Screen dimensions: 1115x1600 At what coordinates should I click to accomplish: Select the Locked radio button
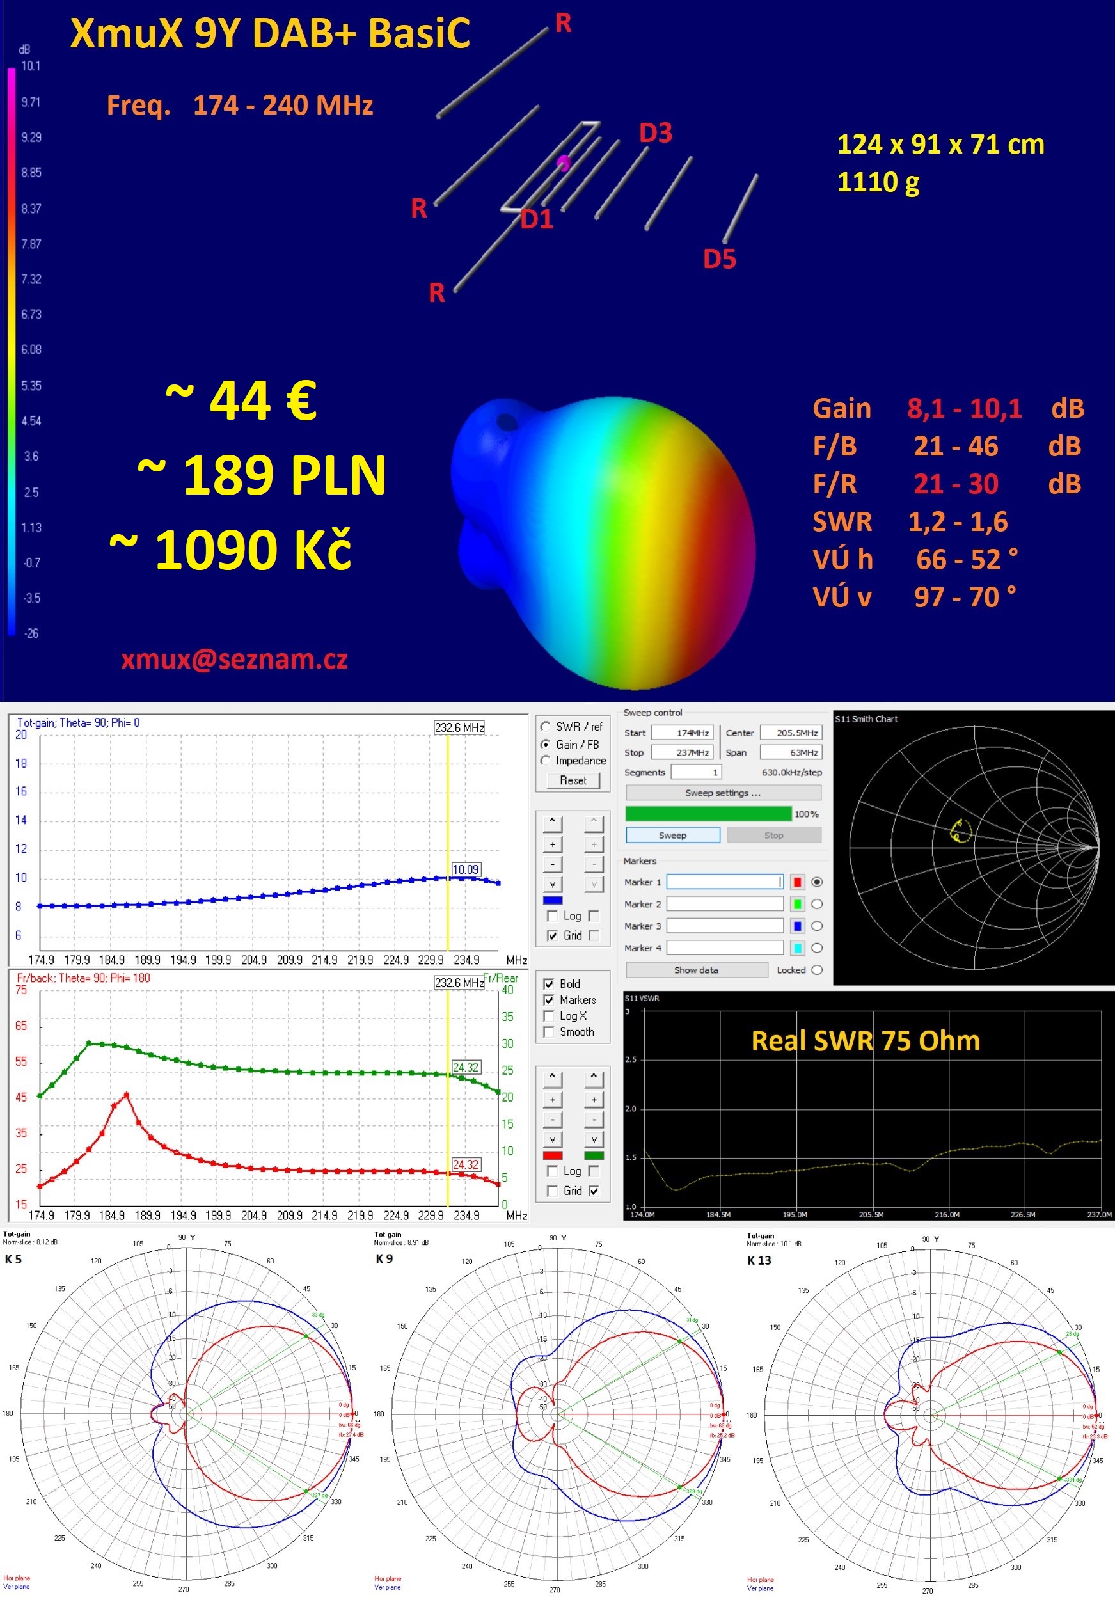coord(817,970)
